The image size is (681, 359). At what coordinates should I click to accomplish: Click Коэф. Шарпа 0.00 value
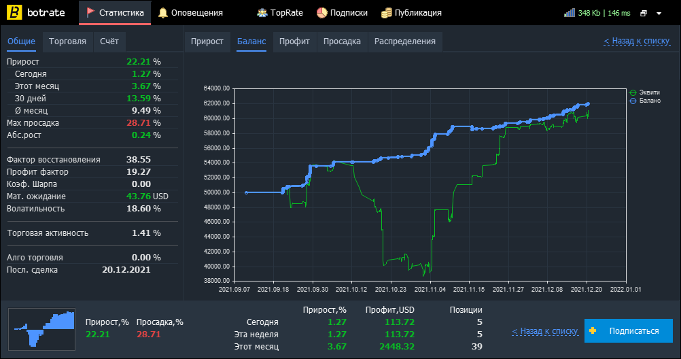coord(141,184)
